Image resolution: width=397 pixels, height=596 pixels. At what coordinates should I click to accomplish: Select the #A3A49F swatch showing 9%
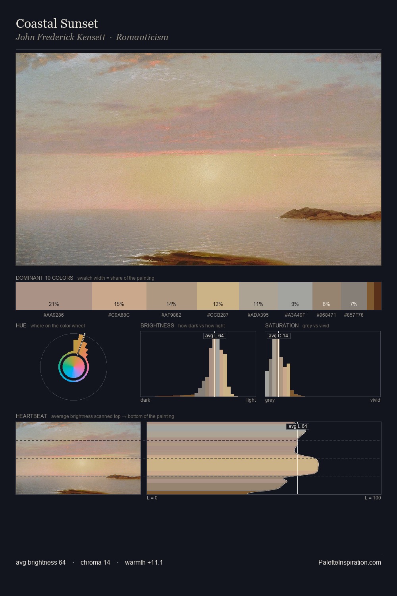295,296
